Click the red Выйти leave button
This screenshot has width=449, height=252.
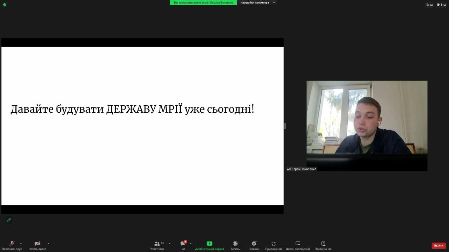(438, 246)
